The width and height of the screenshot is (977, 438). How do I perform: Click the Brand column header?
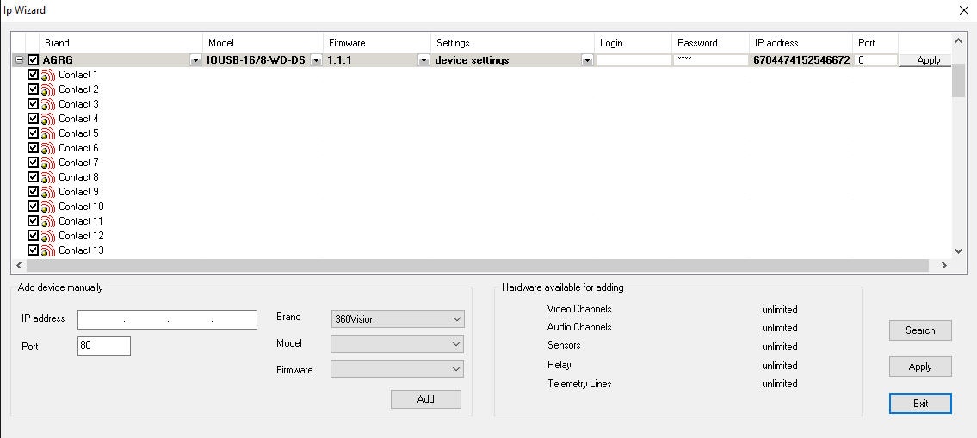(x=121, y=43)
